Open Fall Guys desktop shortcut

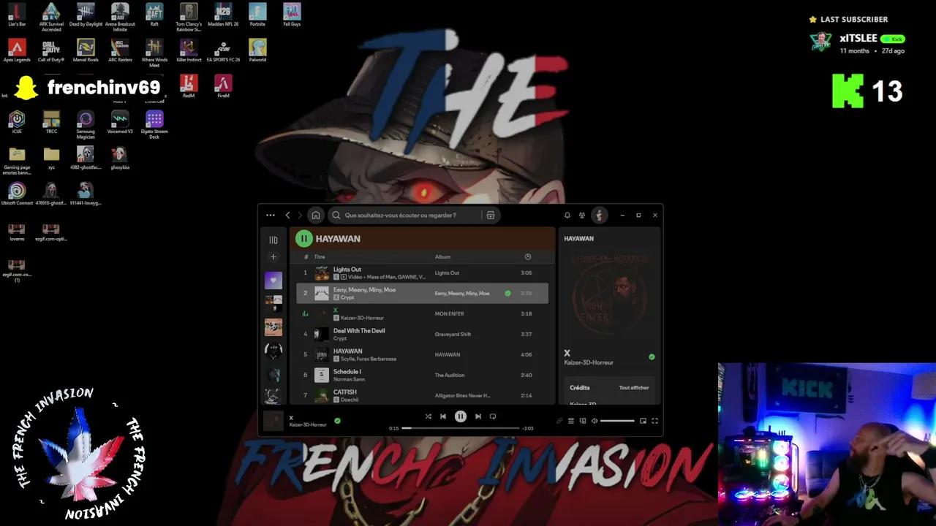pos(292,15)
